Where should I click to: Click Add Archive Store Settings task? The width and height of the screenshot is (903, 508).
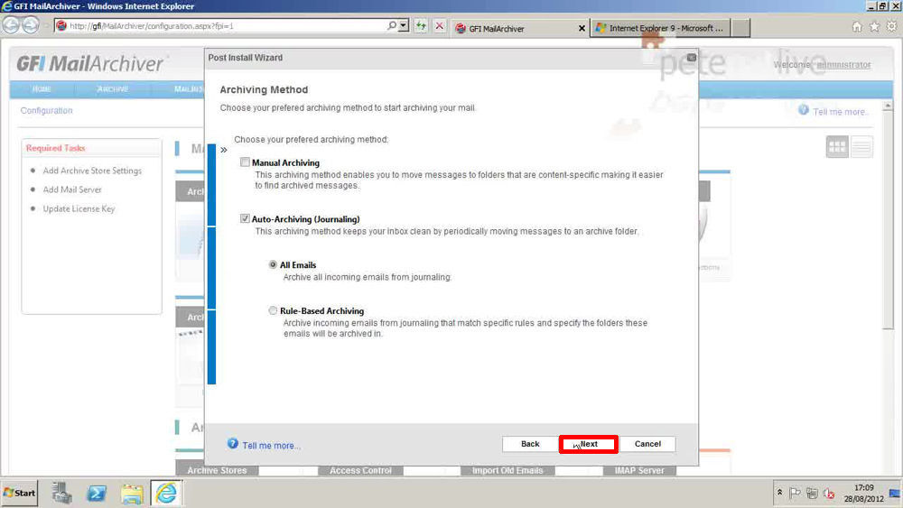(x=92, y=171)
